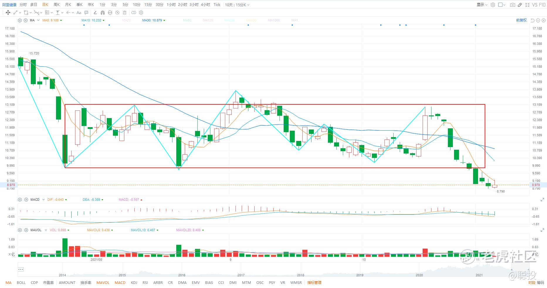Toggle faded MA120 line on

(x=208, y=20)
